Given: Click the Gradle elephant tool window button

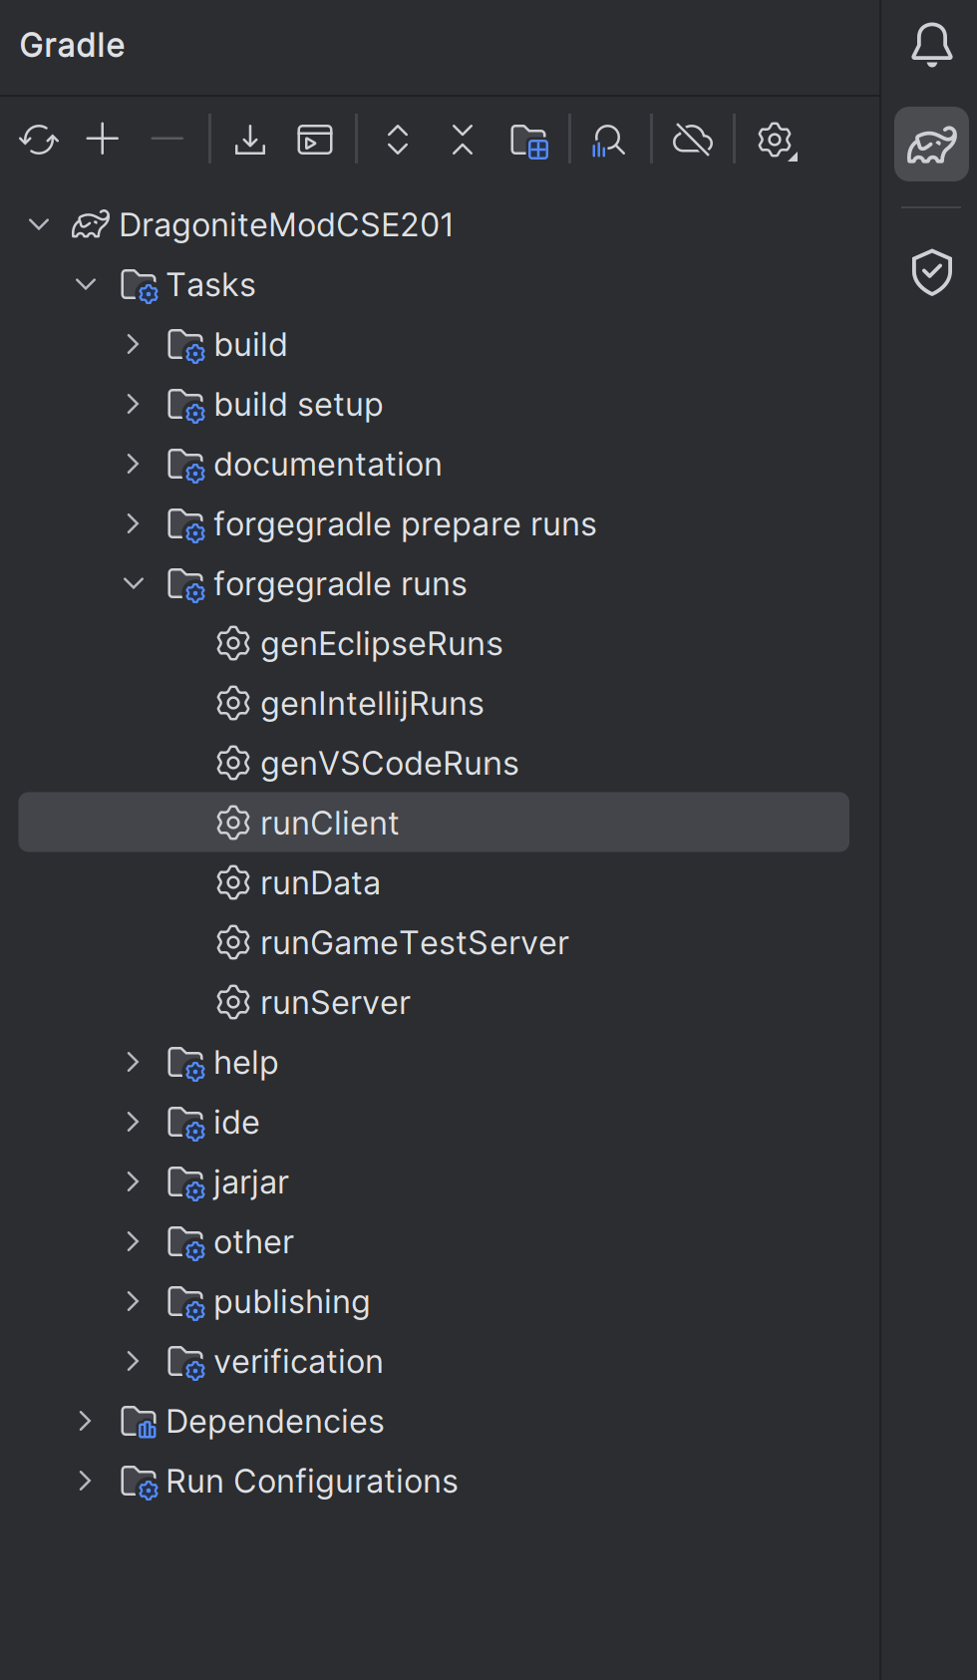Looking at the screenshot, I should pos(932,145).
